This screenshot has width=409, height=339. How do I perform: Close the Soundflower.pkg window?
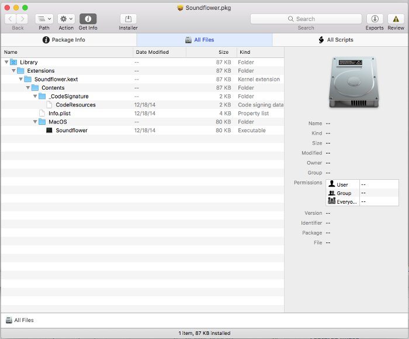[x=7, y=8]
